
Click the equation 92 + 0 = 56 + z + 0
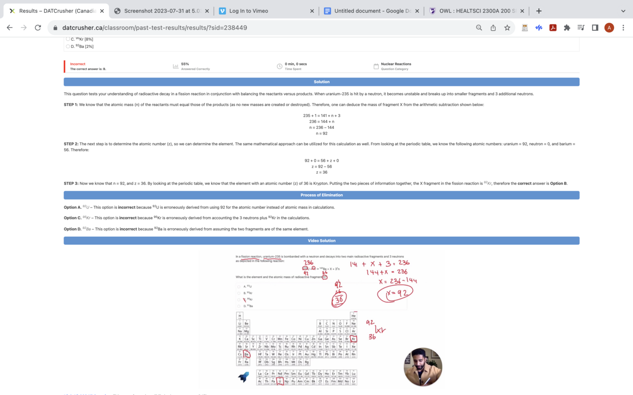pos(321,161)
